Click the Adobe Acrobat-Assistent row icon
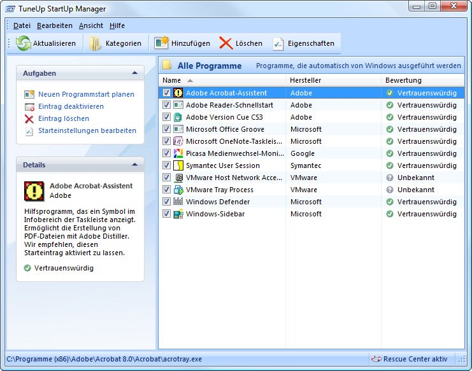This screenshot has width=472, height=371. [178, 93]
